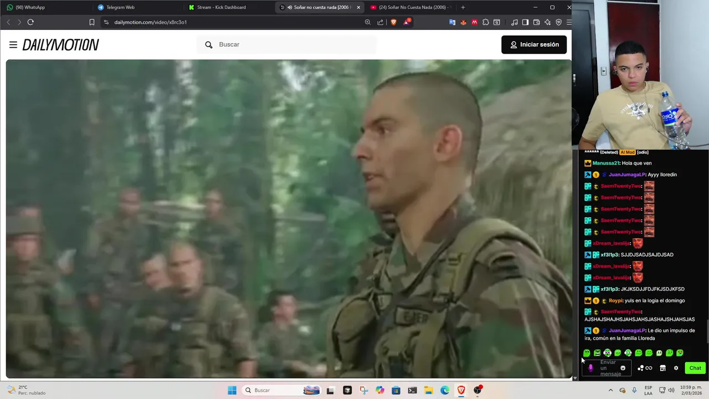Image resolution: width=709 pixels, height=399 pixels.
Task: Click the magnifier icon in Dailymotion search
Action: click(209, 44)
